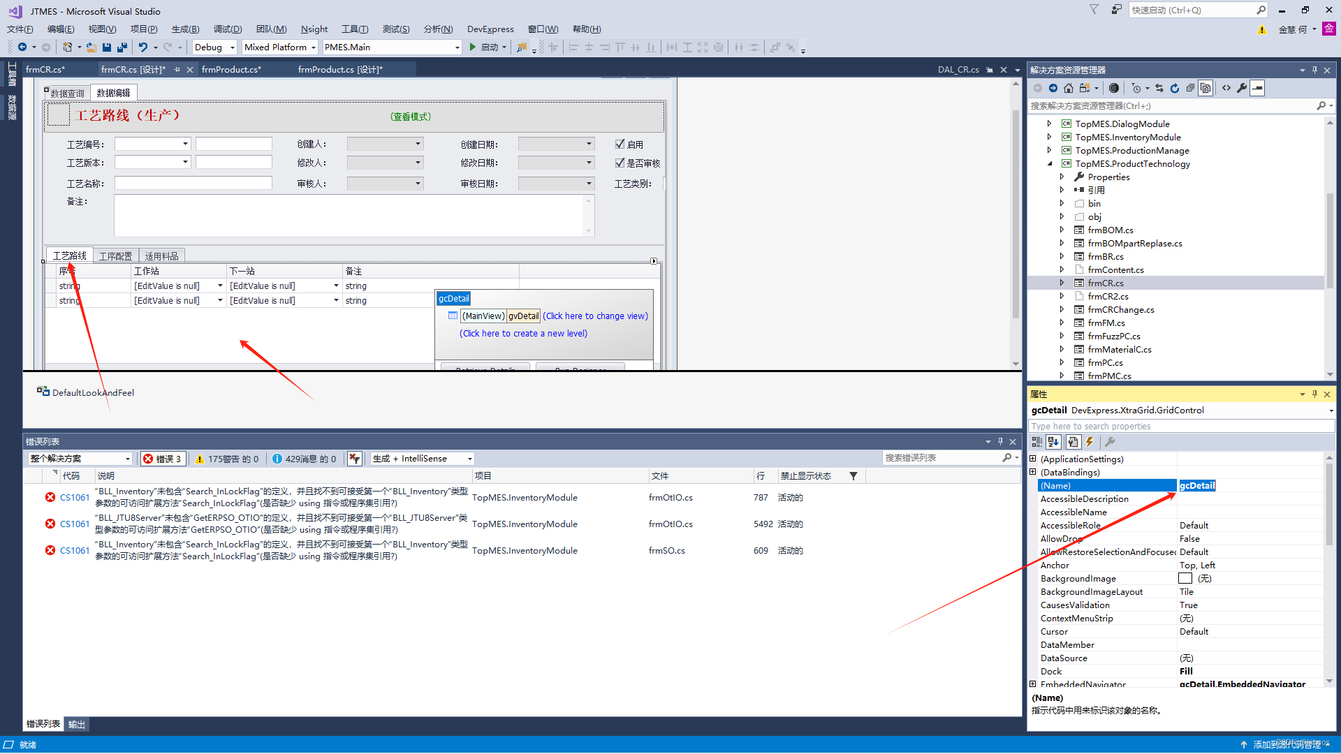Click the 'Click here to change view' link
This screenshot has width=1341, height=754.
pyautogui.click(x=595, y=316)
